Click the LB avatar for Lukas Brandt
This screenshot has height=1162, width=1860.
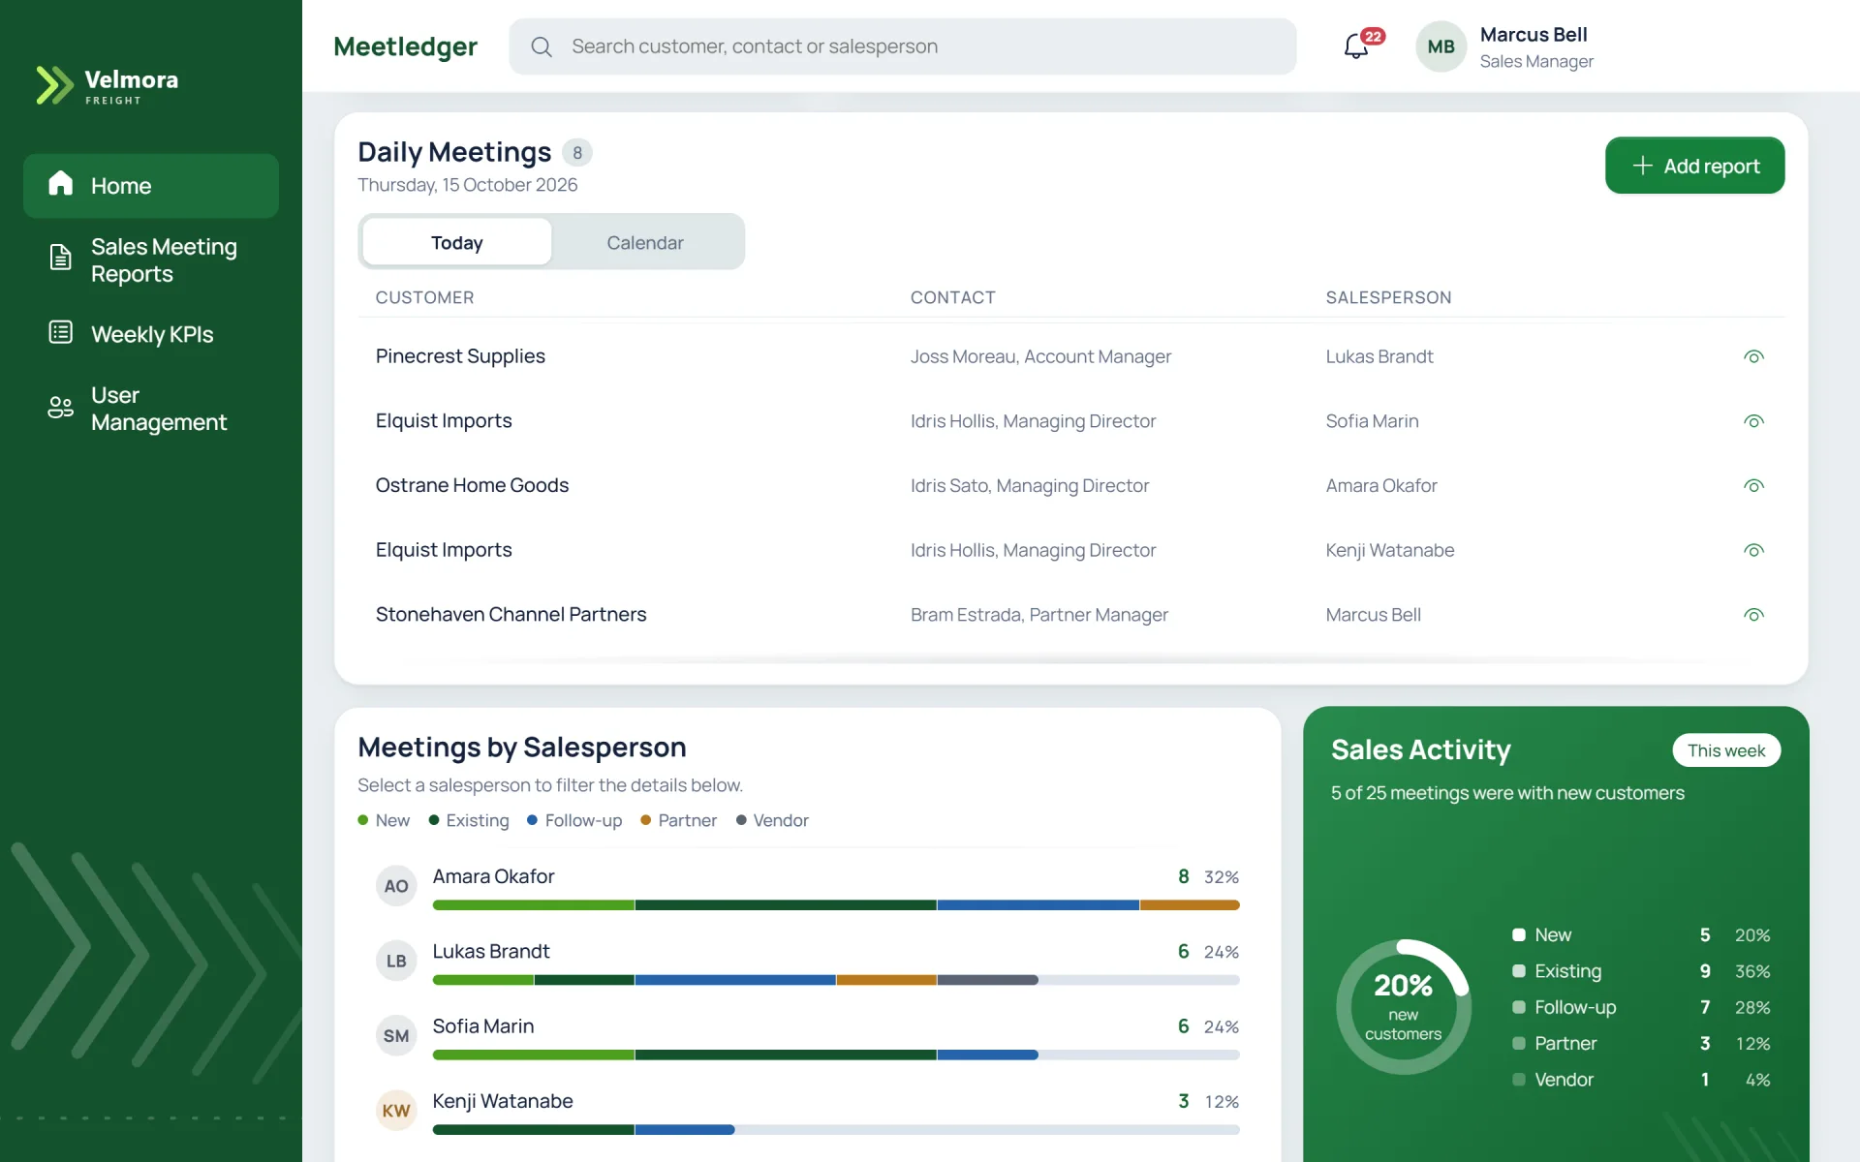[396, 961]
